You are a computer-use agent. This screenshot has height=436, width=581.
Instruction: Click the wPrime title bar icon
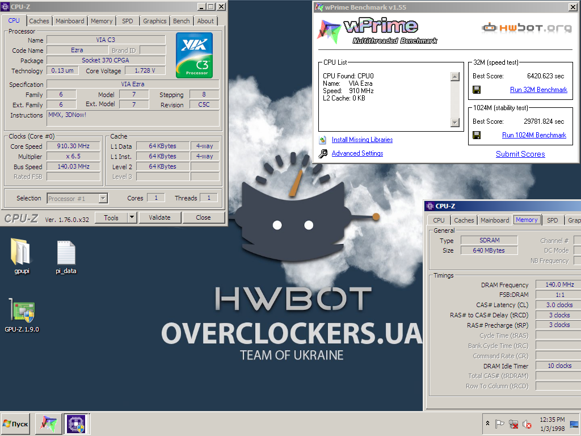(319, 7)
